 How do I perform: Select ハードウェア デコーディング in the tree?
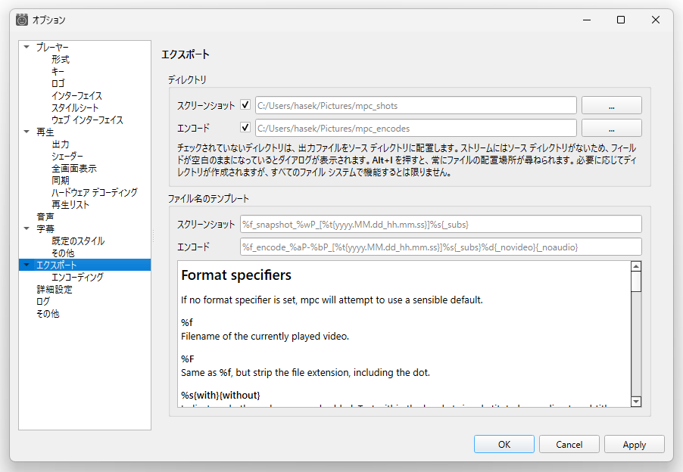tap(95, 192)
